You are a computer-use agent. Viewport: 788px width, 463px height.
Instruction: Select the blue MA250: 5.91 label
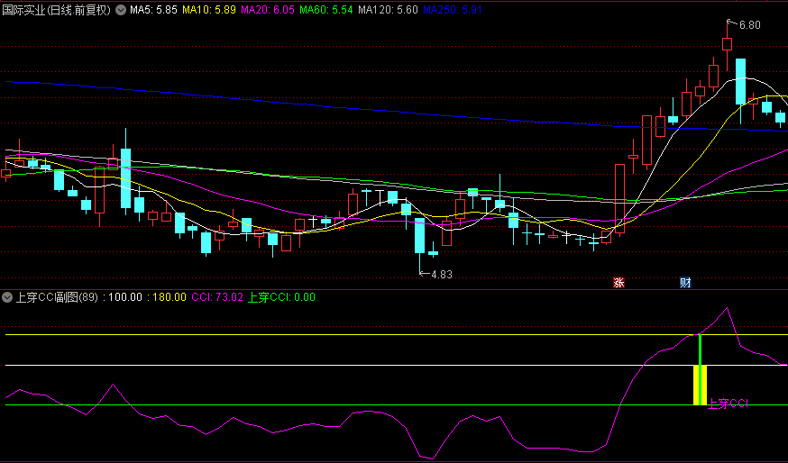pos(453,10)
